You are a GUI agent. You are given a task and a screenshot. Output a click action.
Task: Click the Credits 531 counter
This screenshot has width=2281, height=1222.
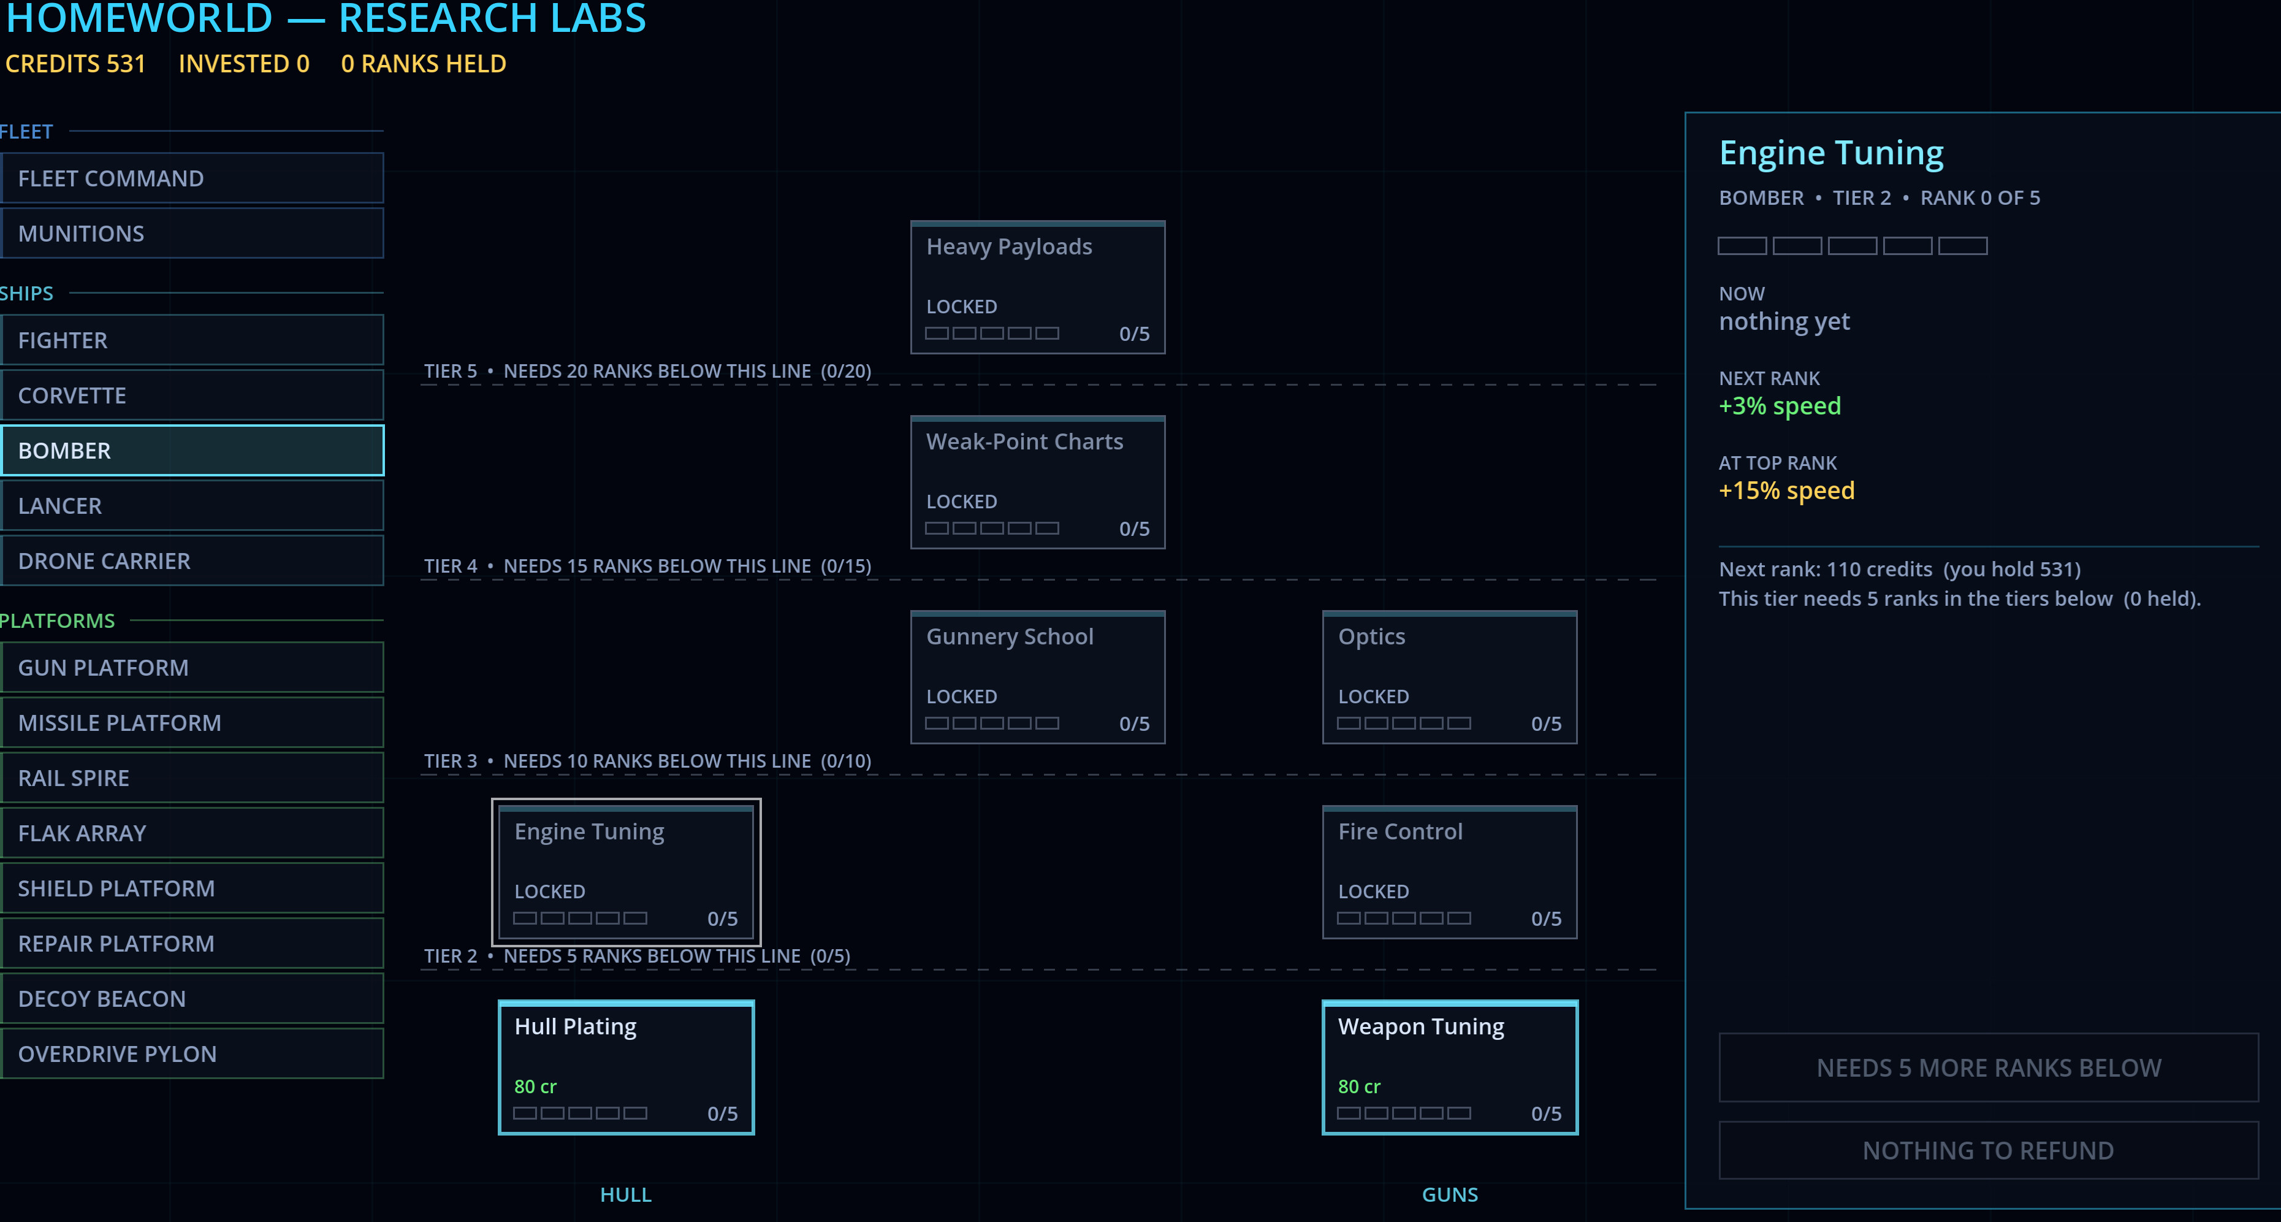[x=75, y=64]
